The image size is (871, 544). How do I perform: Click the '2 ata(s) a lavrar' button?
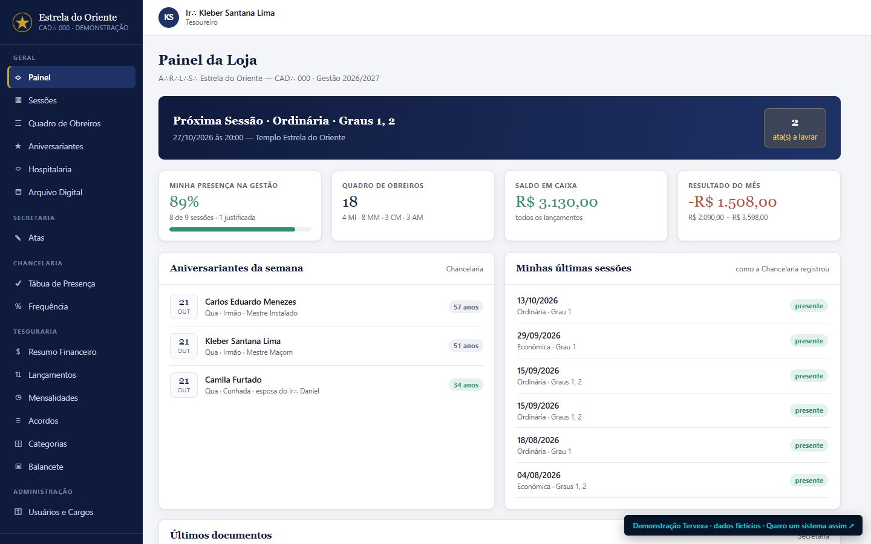point(795,128)
